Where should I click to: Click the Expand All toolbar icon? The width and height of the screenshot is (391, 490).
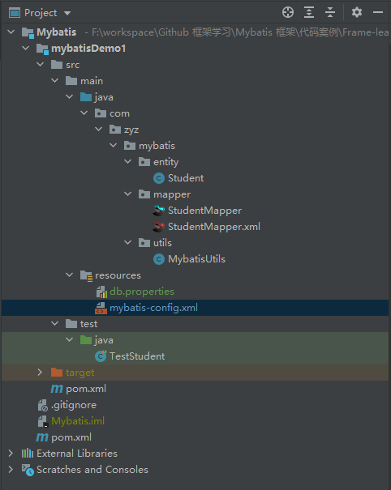click(309, 12)
